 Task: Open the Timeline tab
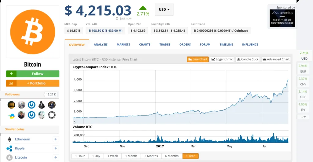pos(226,44)
